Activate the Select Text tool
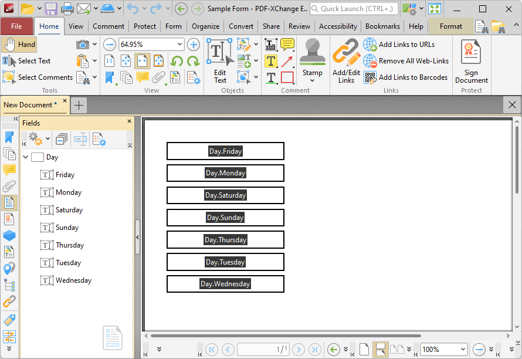Image resolution: width=522 pixels, height=359 pixels. coord(26,61)
